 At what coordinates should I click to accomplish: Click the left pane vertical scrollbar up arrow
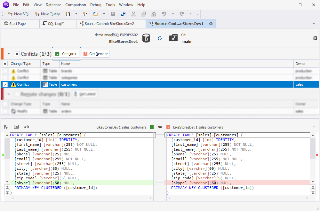(7, 135)
